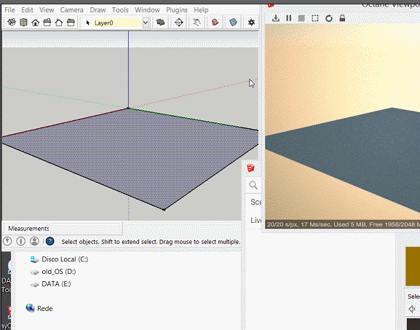The height and width of the screenshot is (330, 420).
Task: Switch to Front view house icon
Action: coord(36,23)
